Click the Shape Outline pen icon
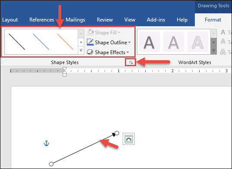232x169 pixels. (x=90, y=42)
